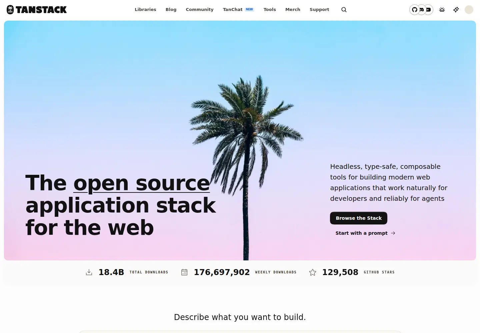This screenshot has width=480, height=333.
Task: Visit the Merch page
Action: coord(293,10)
